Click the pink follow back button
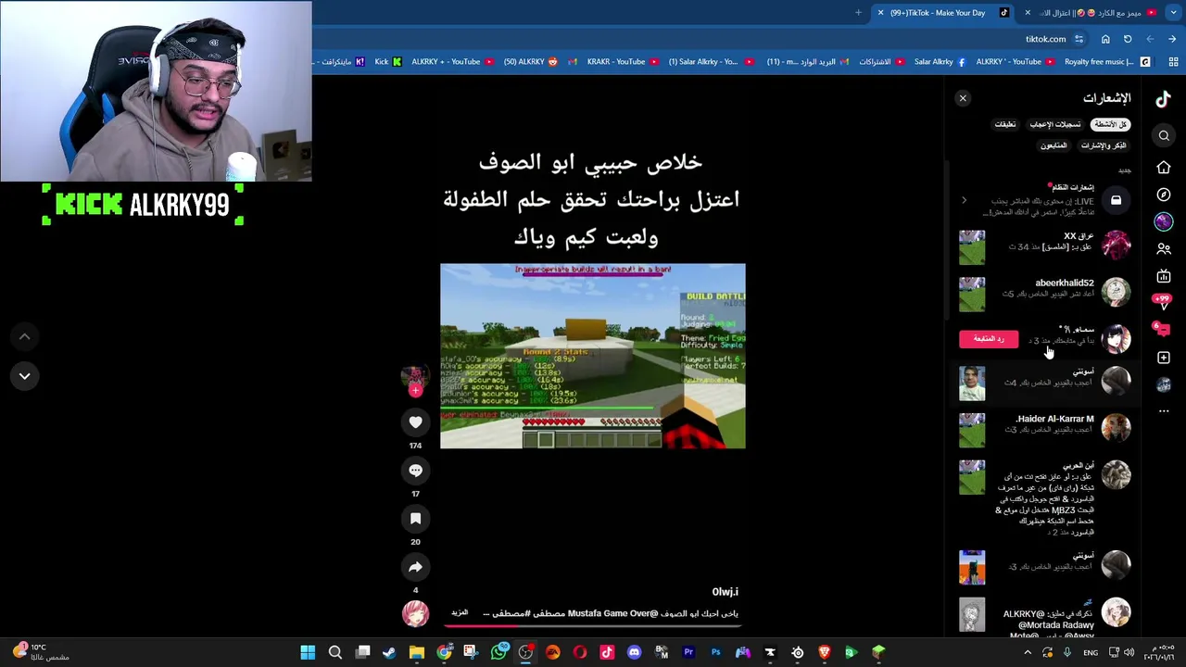This screenshot has height=667, width=1186. pyautogui.click(x=989, y=339)
